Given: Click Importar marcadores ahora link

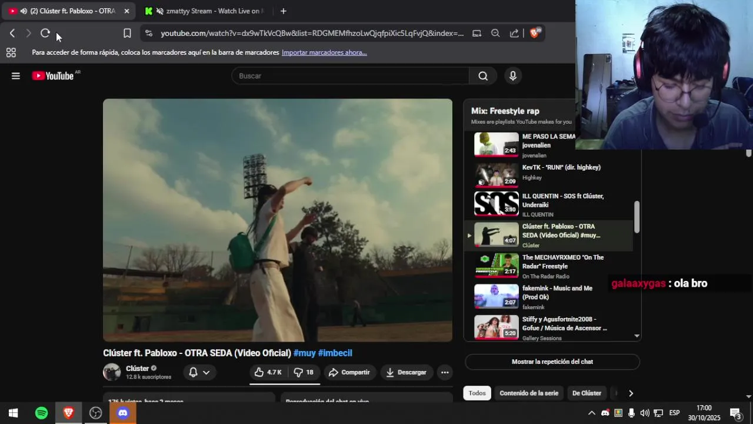Looking at the screenshot, I should (x=324, y=52).
